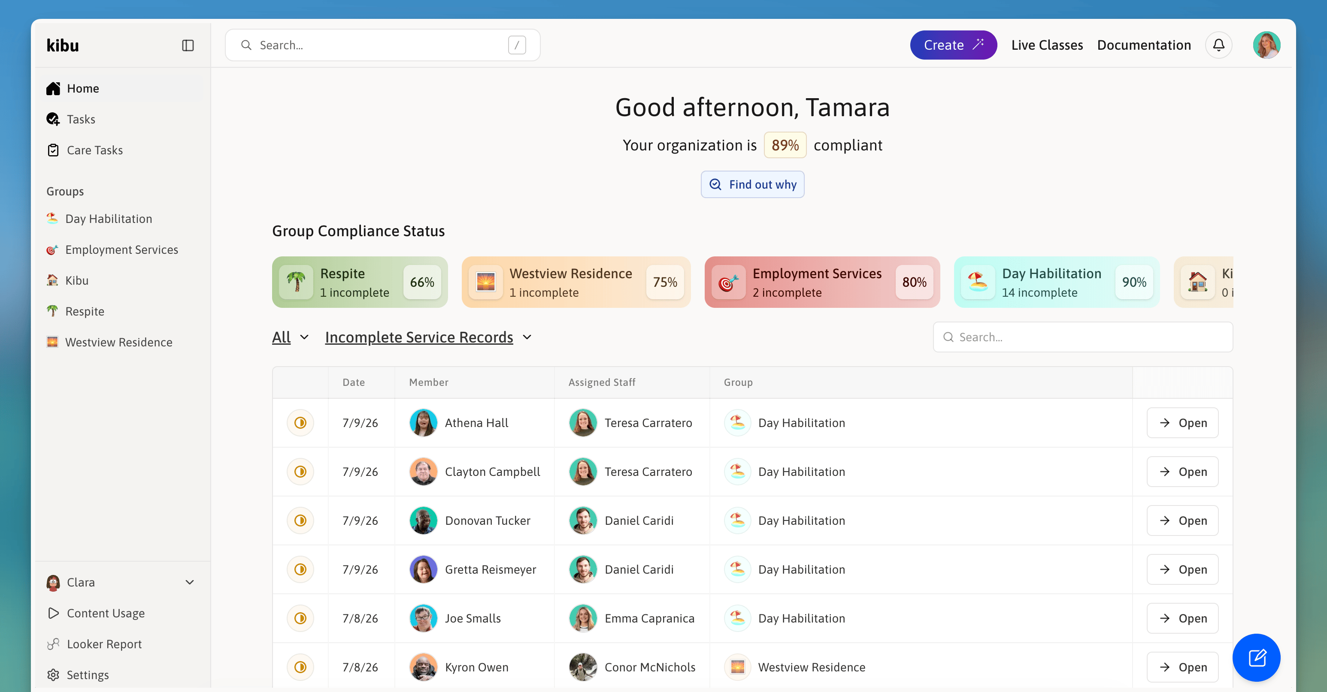The width and height of the screenshot is (1327, 692).
Task: Expand the Clara account chevron
Action: pyautogui.click(x=190, y=582)
